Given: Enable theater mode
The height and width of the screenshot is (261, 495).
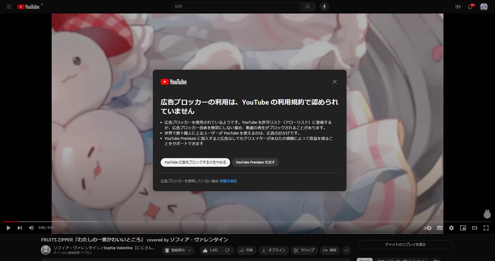Looking at the screenshot, I should click(x=475, y=228).
